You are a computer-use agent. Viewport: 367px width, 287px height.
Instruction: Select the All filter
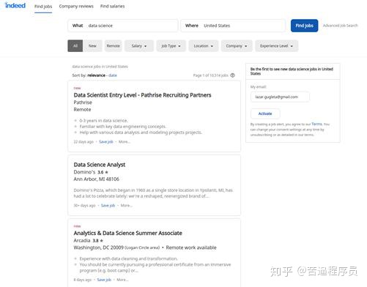pyautogui.click(x=75, y=45)
